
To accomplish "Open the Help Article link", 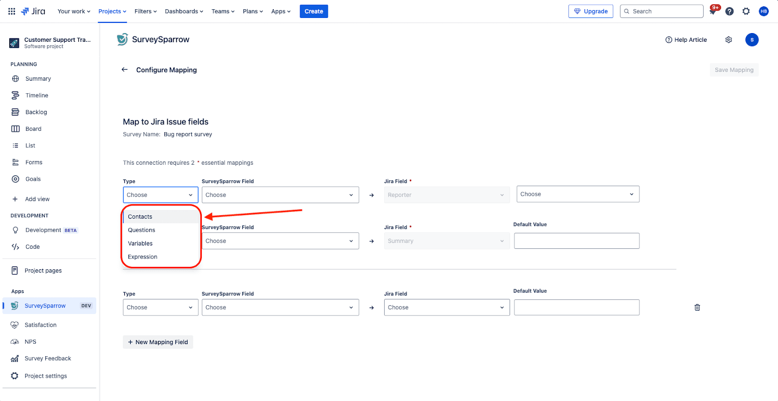I will tap(686, 40).
